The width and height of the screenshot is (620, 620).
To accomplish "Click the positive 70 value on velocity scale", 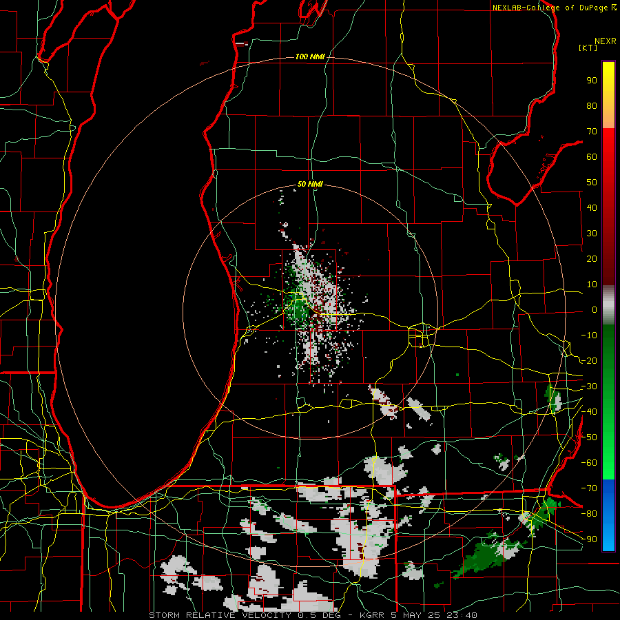I will click(x=592, y=132).
